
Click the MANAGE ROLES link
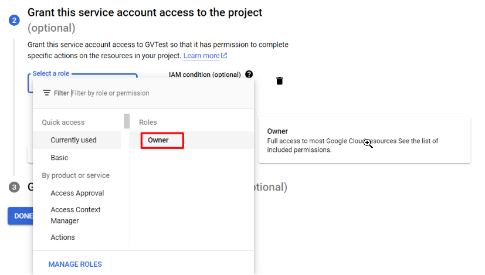[x=75, y=264]
